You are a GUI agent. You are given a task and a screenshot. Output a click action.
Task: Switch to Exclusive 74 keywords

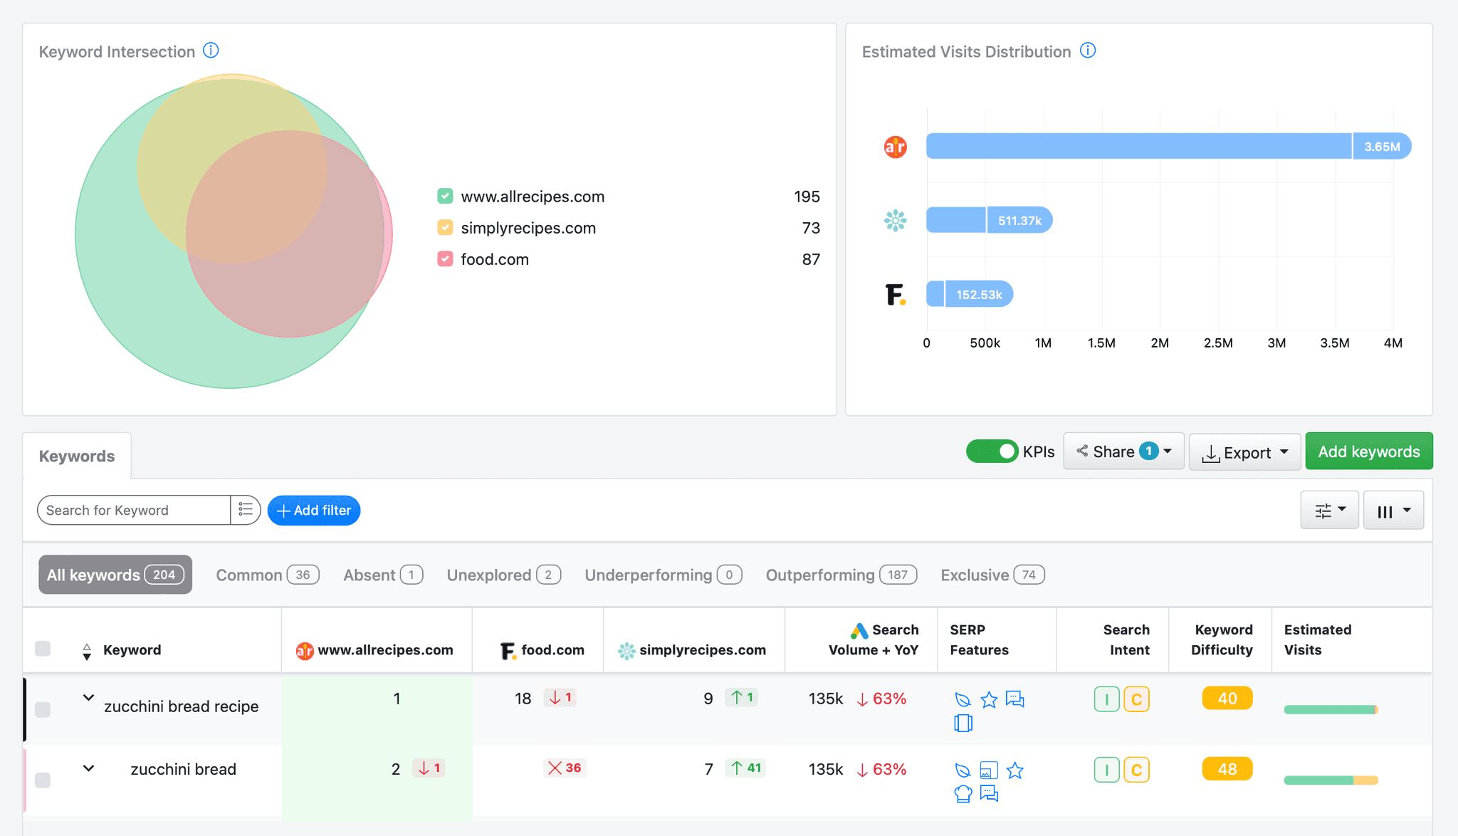(992, 575)
